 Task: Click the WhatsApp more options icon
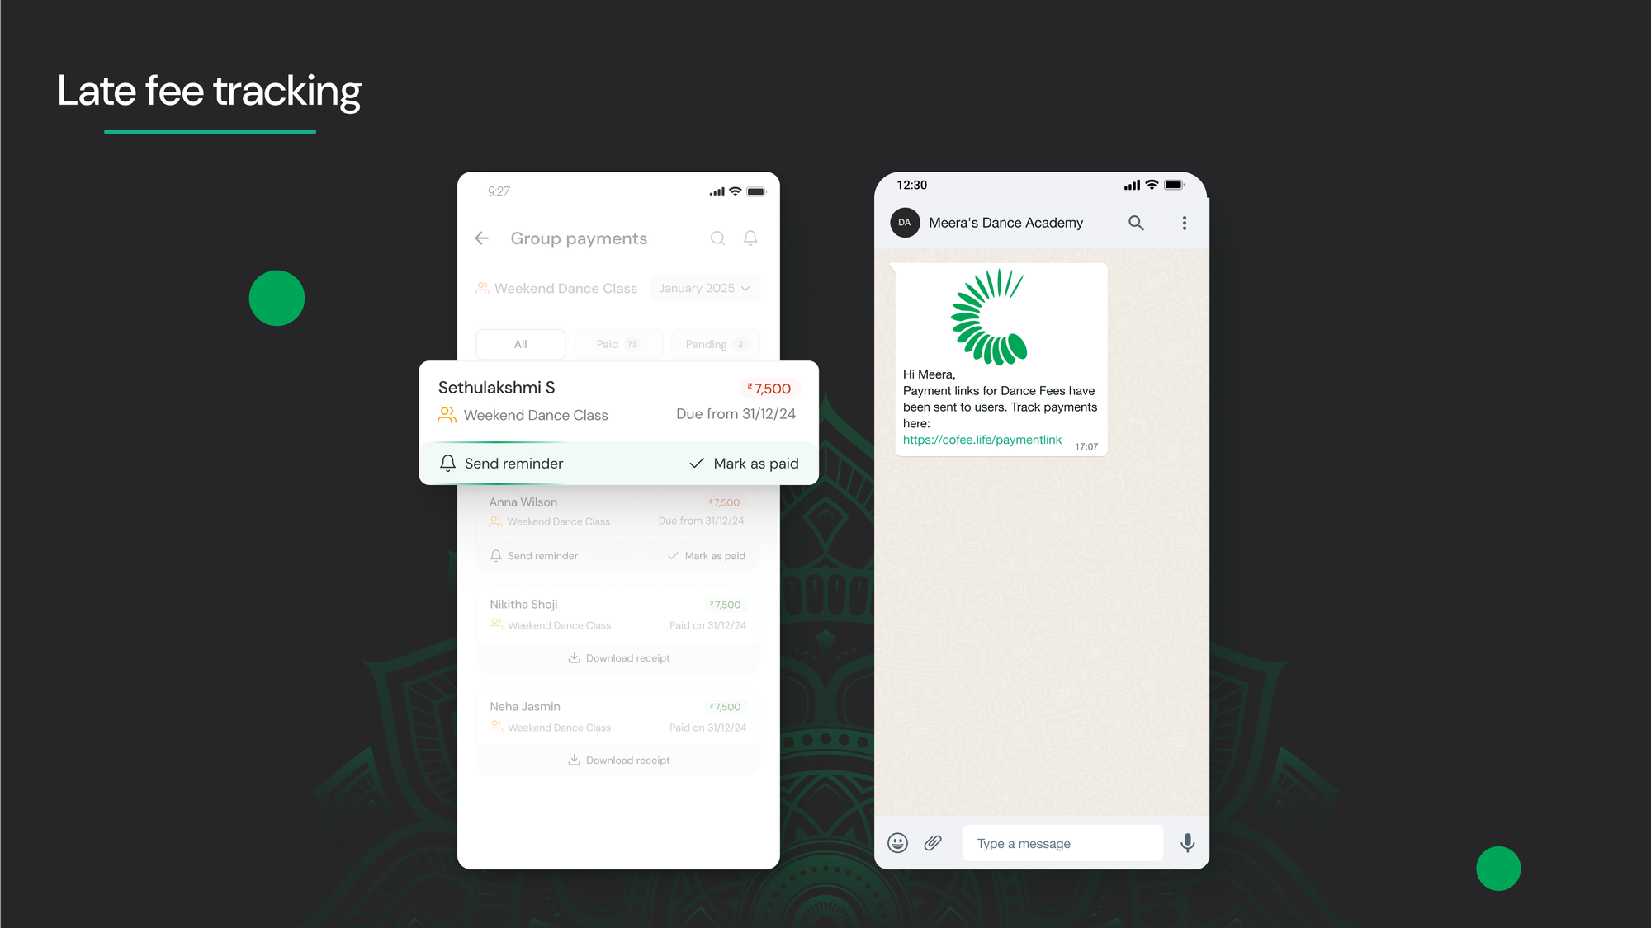click(x=1185, y=222)
